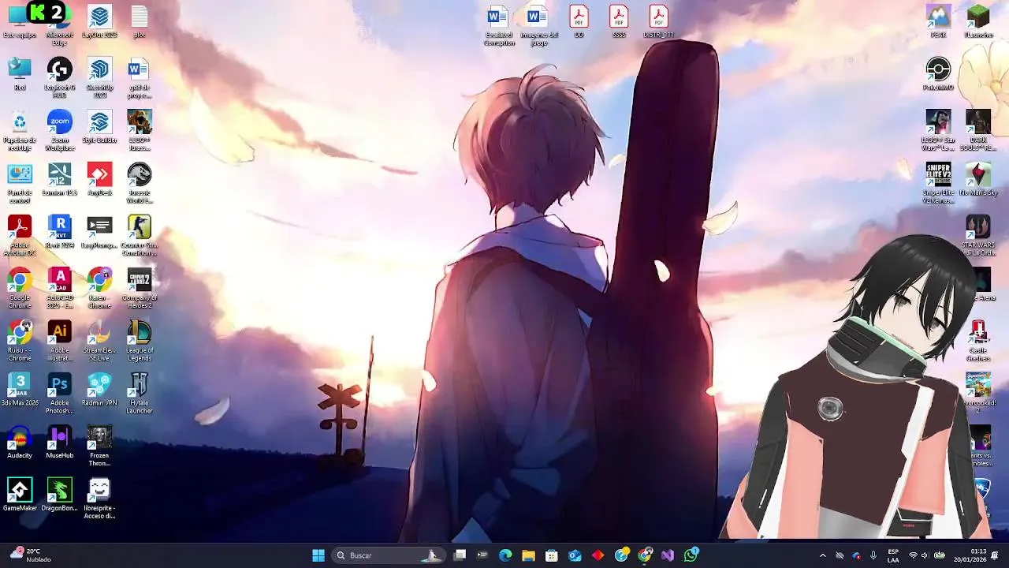
Task: Open TLauncher Minecraft shortcut
Action: click(x=978, y=22)
